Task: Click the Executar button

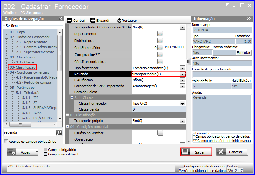Action: (243, 53)
